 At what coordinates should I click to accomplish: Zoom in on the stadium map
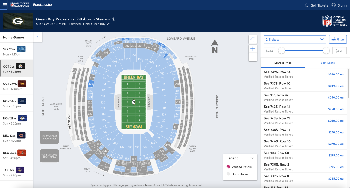[253, 49]
